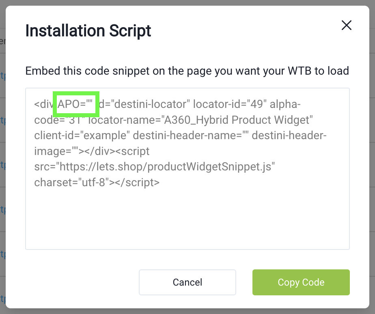The width and height of the screenshot is (375, 314).
Task: Close the Installation Script dialog with X
Action: pos(346,25)
